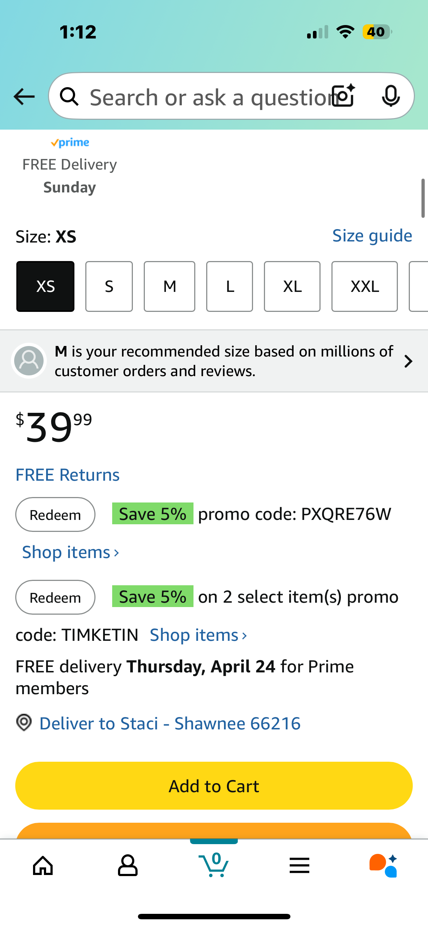Screen dimensions: 428x928
Task: Open camera lens search icon
Action: pos(344,96)
